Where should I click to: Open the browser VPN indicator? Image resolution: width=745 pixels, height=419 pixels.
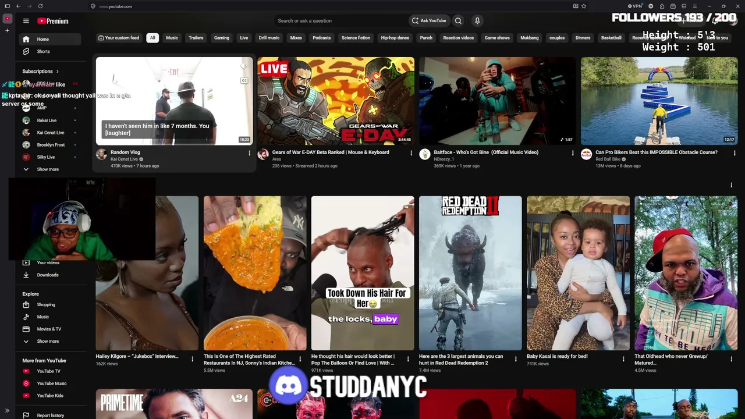(635, 6)
